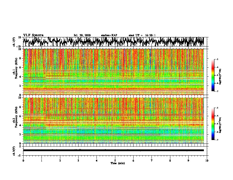Click the "-3" label on ch.2 color bar

[217, 108]
